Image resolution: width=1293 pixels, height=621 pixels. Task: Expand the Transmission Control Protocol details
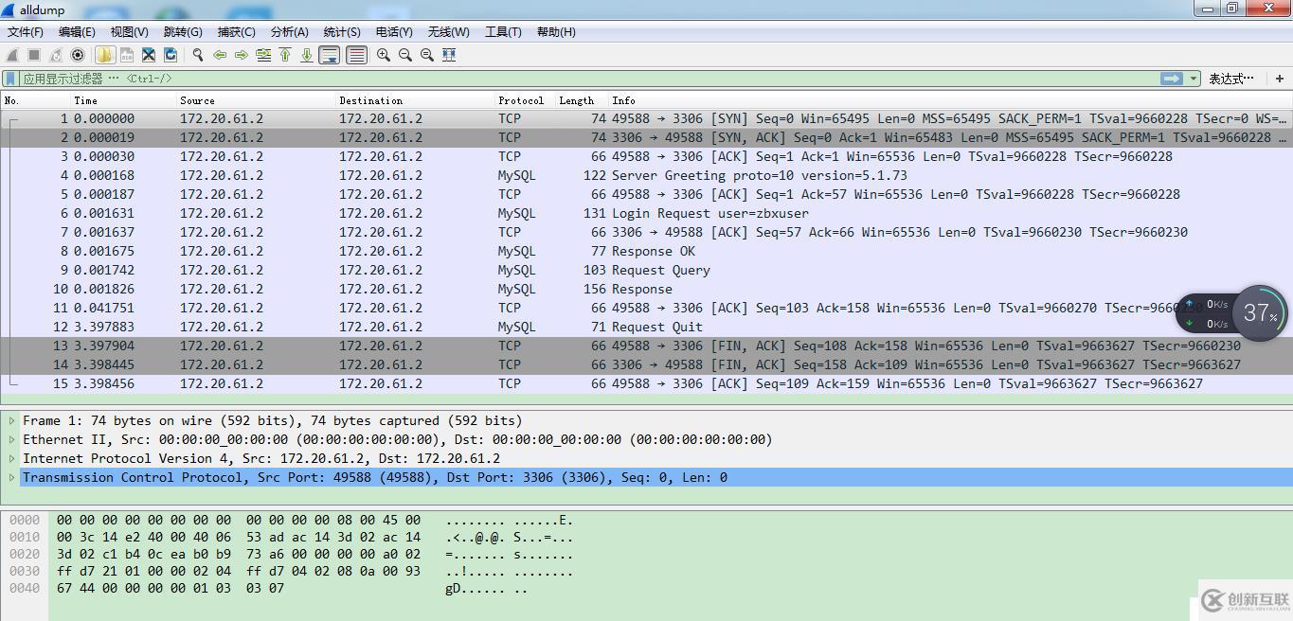click(9, 477)
